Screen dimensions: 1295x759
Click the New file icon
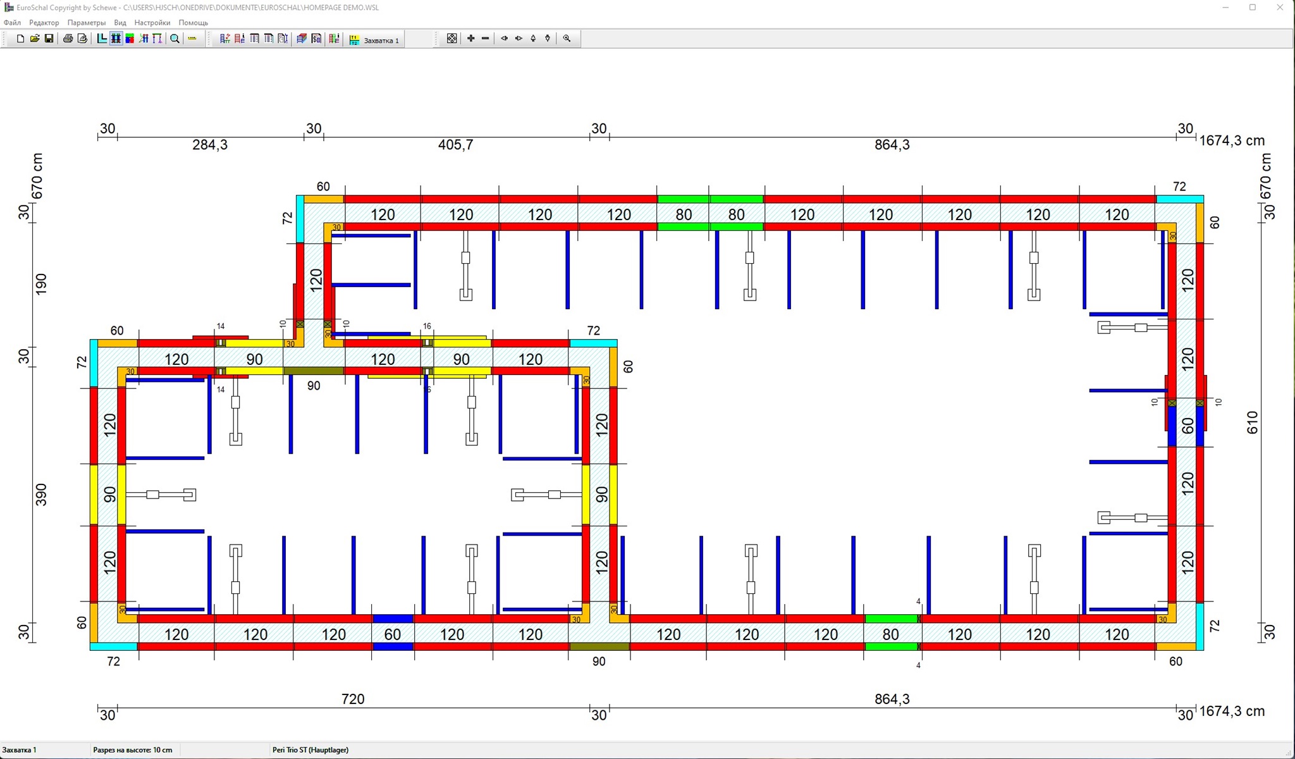pos(20,39)
